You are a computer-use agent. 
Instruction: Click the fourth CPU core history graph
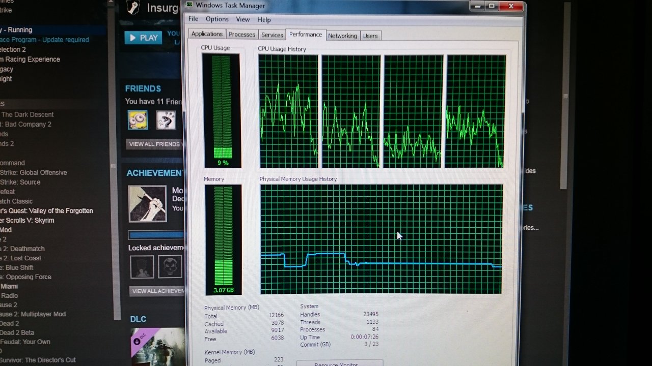pyautogui.click(x=476, y=111)
